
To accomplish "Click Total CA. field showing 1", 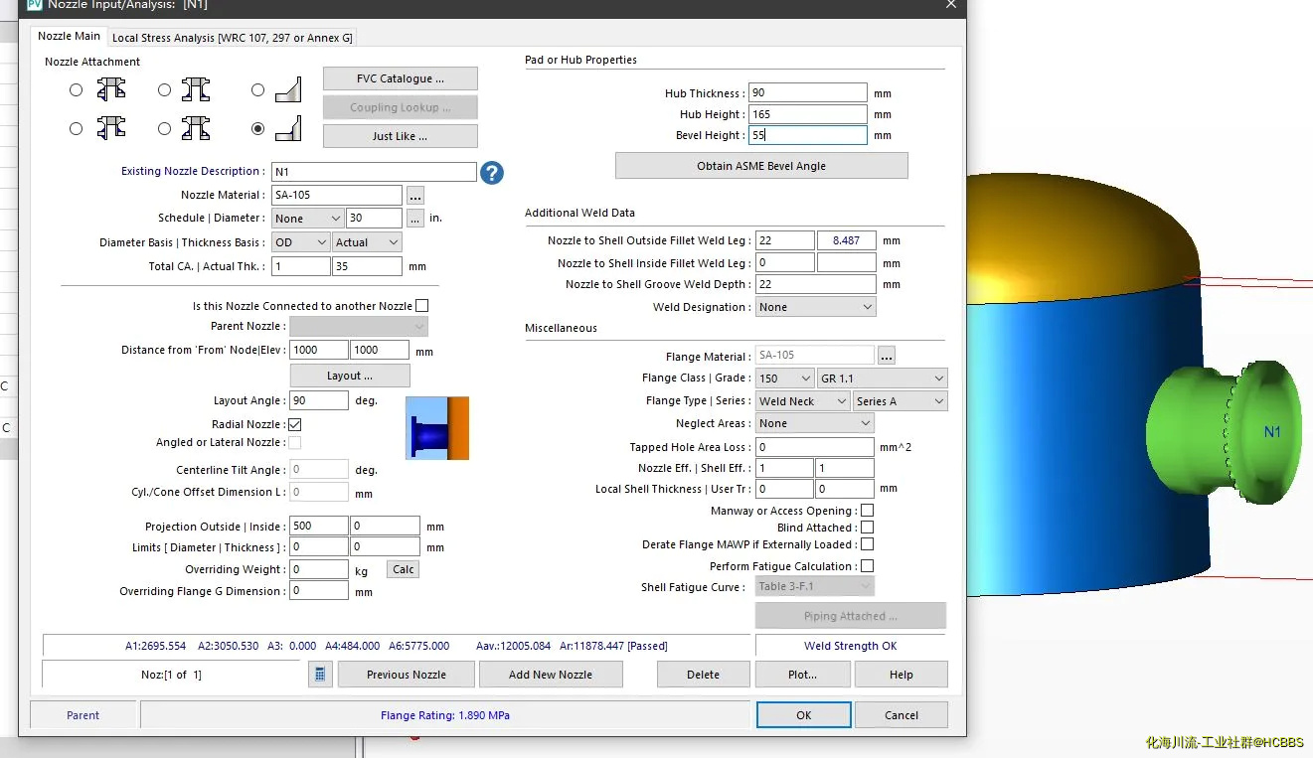I will (x=300, y=266).
